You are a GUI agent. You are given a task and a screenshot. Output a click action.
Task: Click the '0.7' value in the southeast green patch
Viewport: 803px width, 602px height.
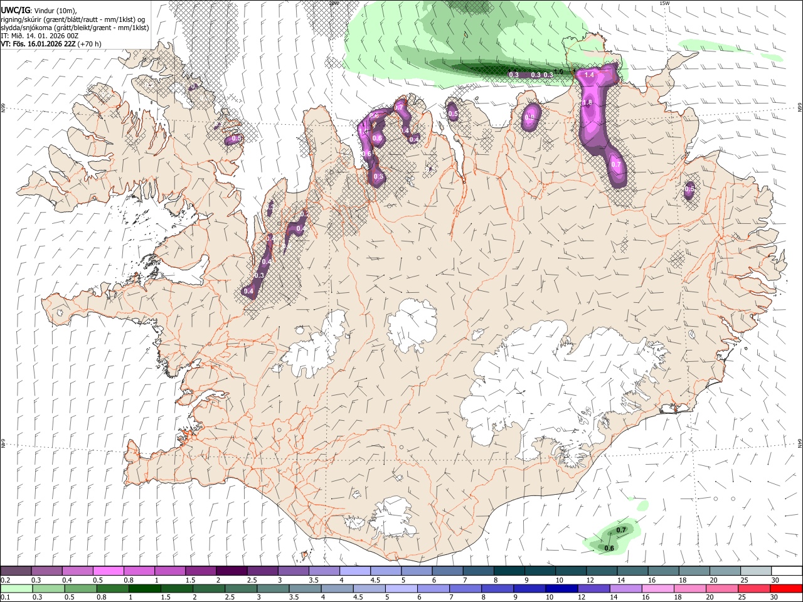621,531
